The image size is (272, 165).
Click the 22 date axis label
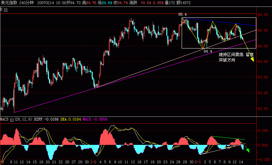pos(61,162)
